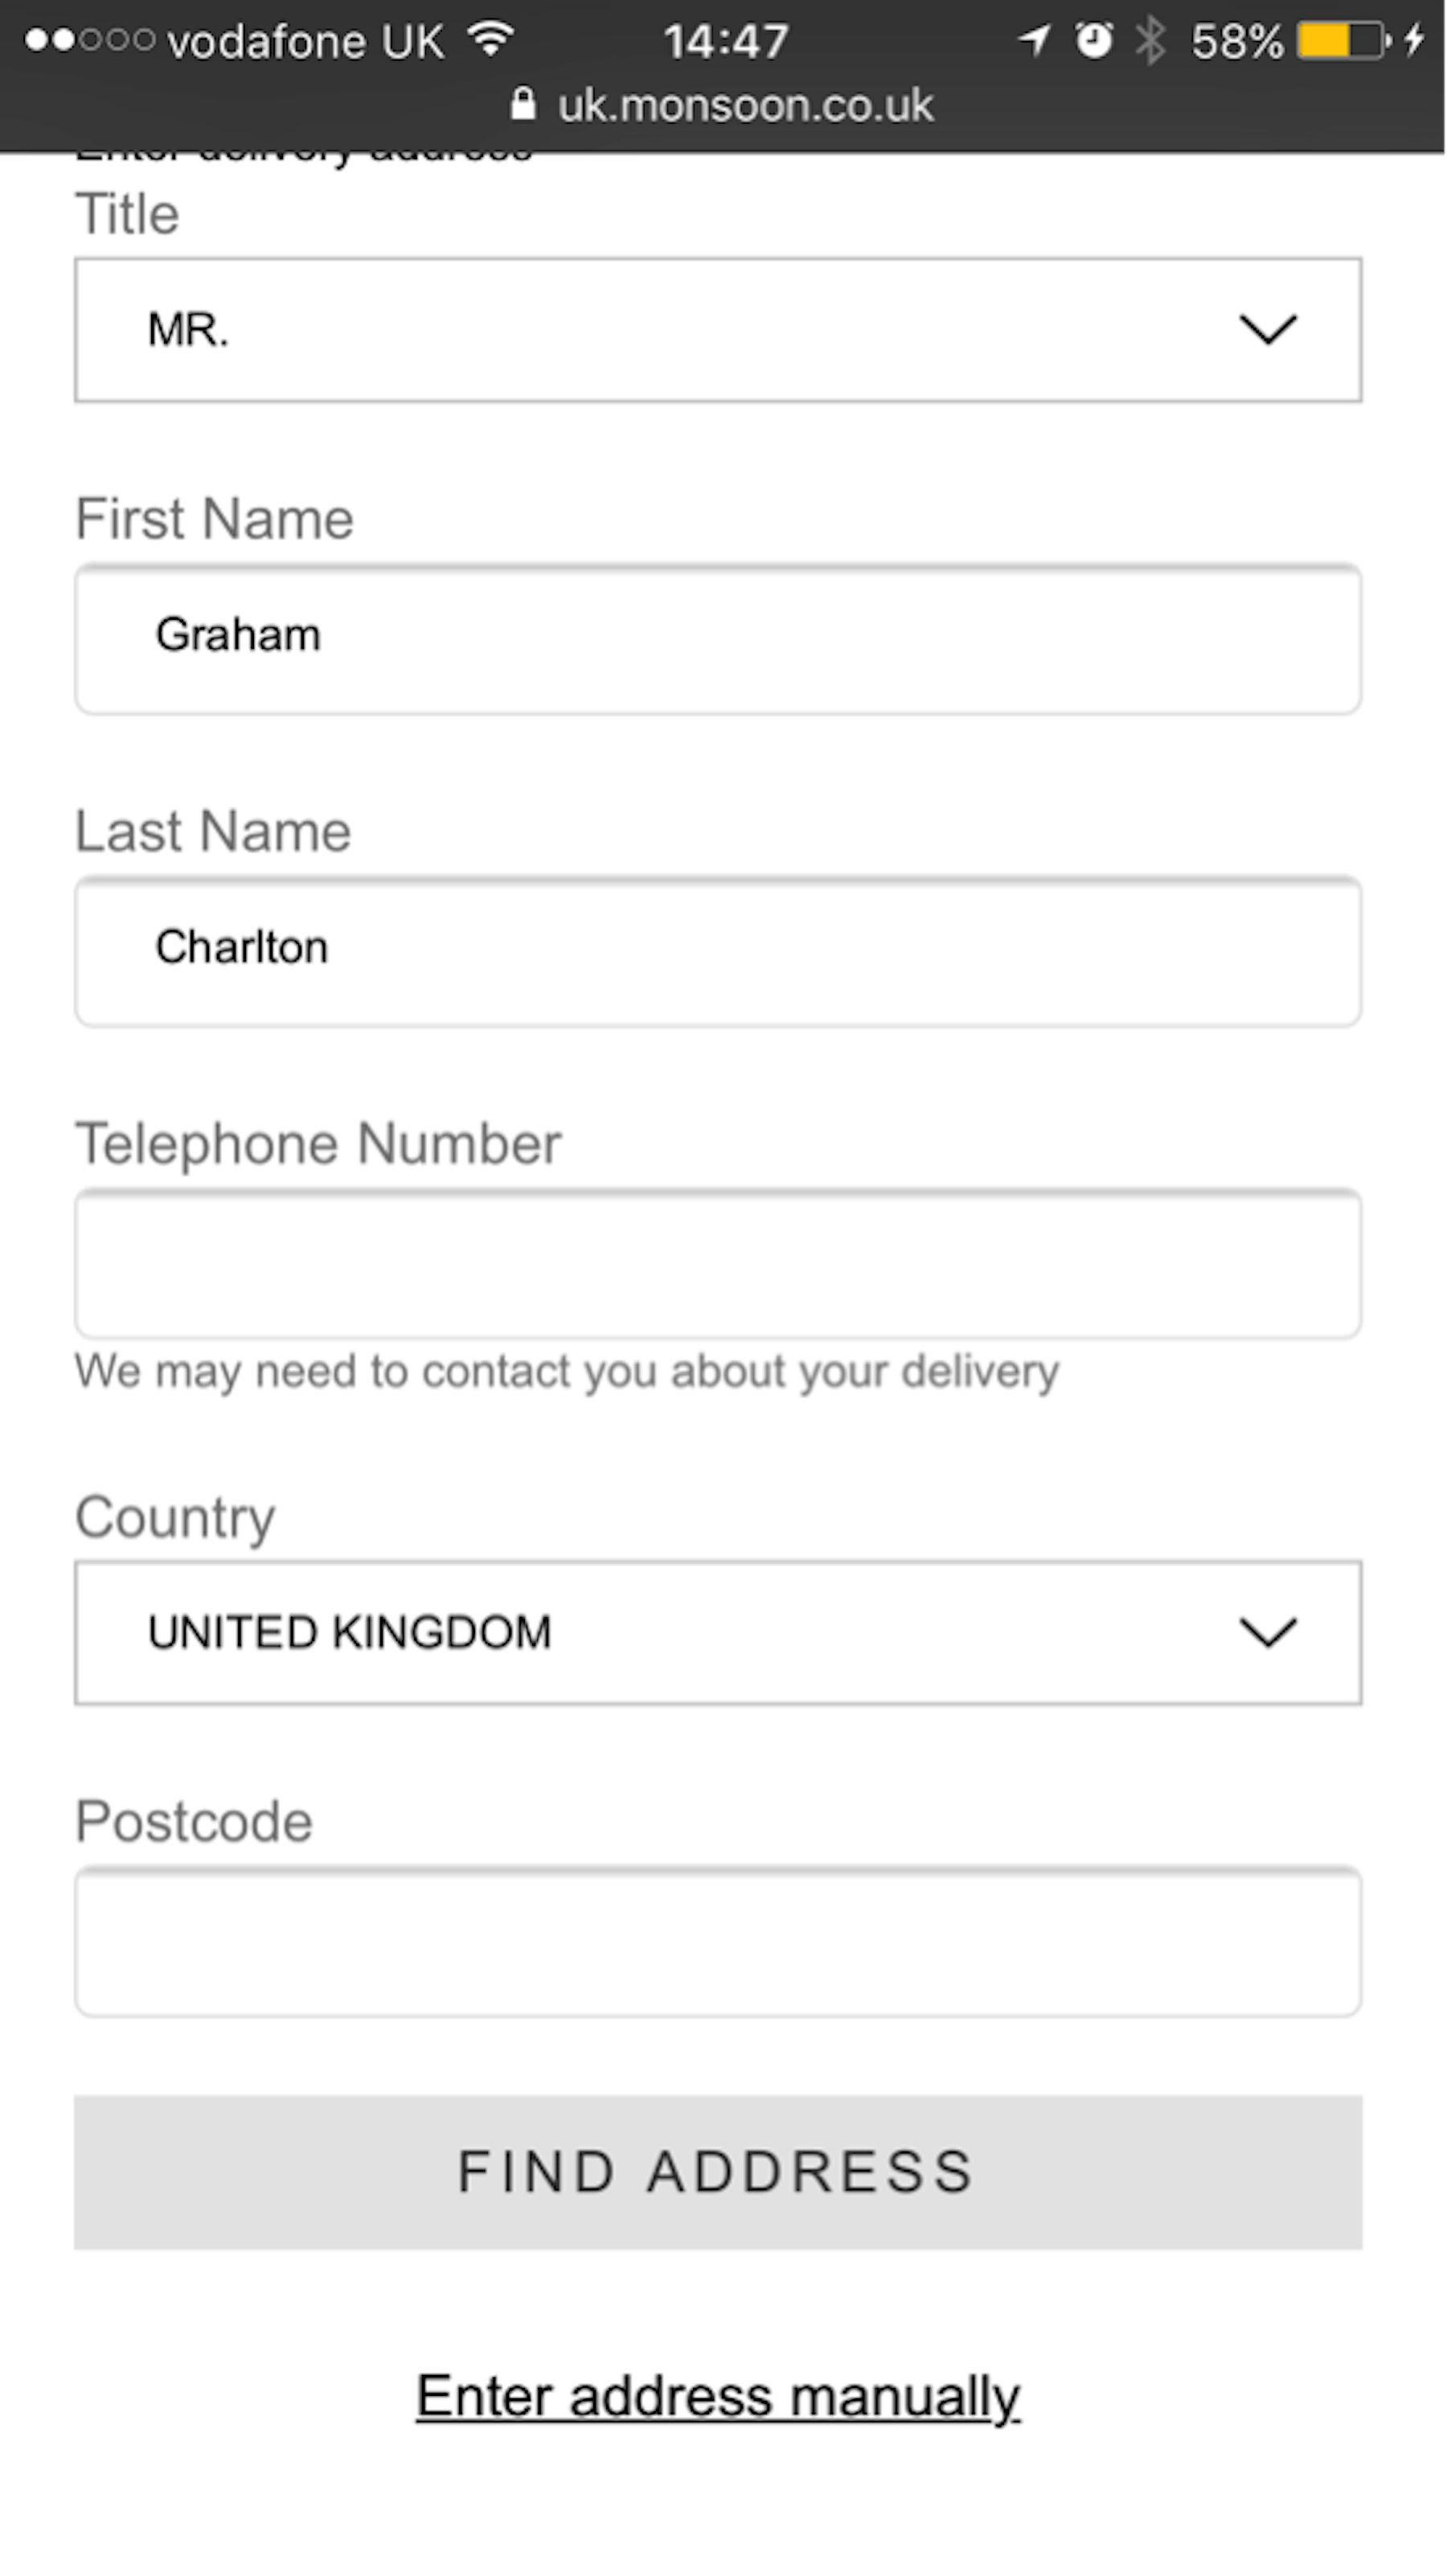Expand the Country dropdown showing United Kingdom
Screen dimensions: 1447x2576
point(718,1632)
